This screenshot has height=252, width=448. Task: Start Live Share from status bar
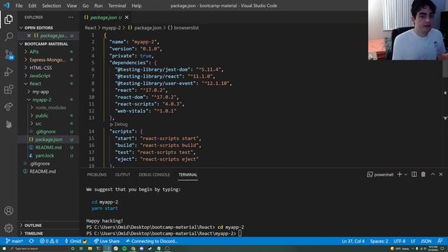coord(106,241)
